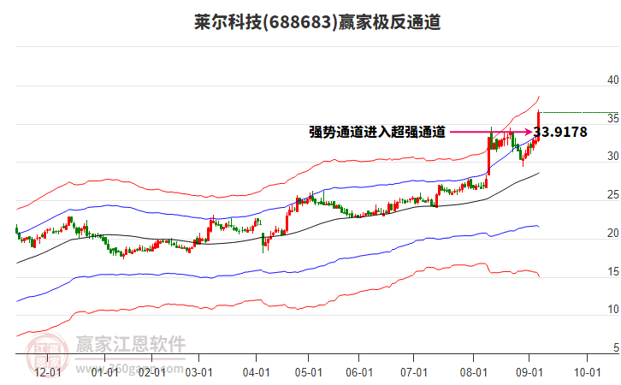Click the y-axis label 30
The image size is (621, 385).
coord(612,157)
